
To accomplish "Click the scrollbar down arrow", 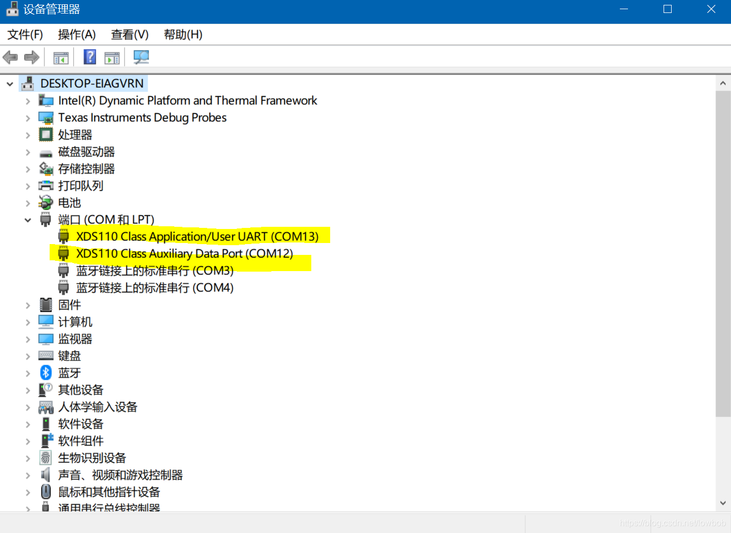I will 723,503.
